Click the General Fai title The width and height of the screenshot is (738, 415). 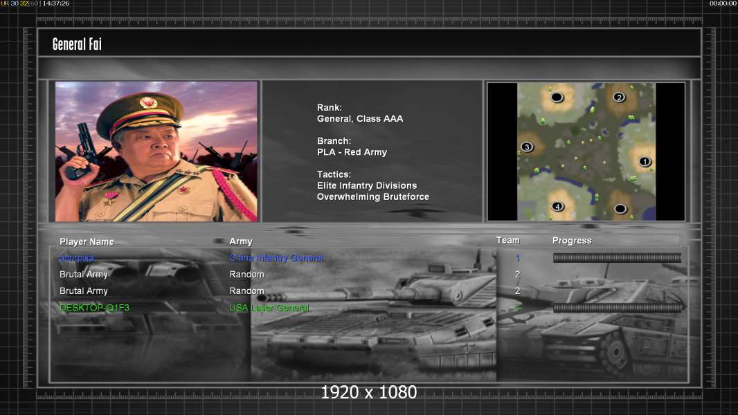(77, 44)
